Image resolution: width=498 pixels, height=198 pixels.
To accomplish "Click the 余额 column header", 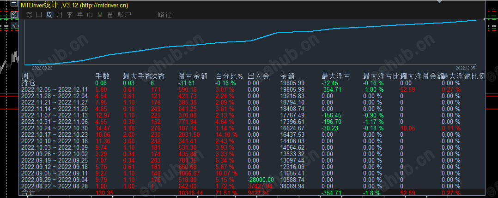I will [287, 76].
